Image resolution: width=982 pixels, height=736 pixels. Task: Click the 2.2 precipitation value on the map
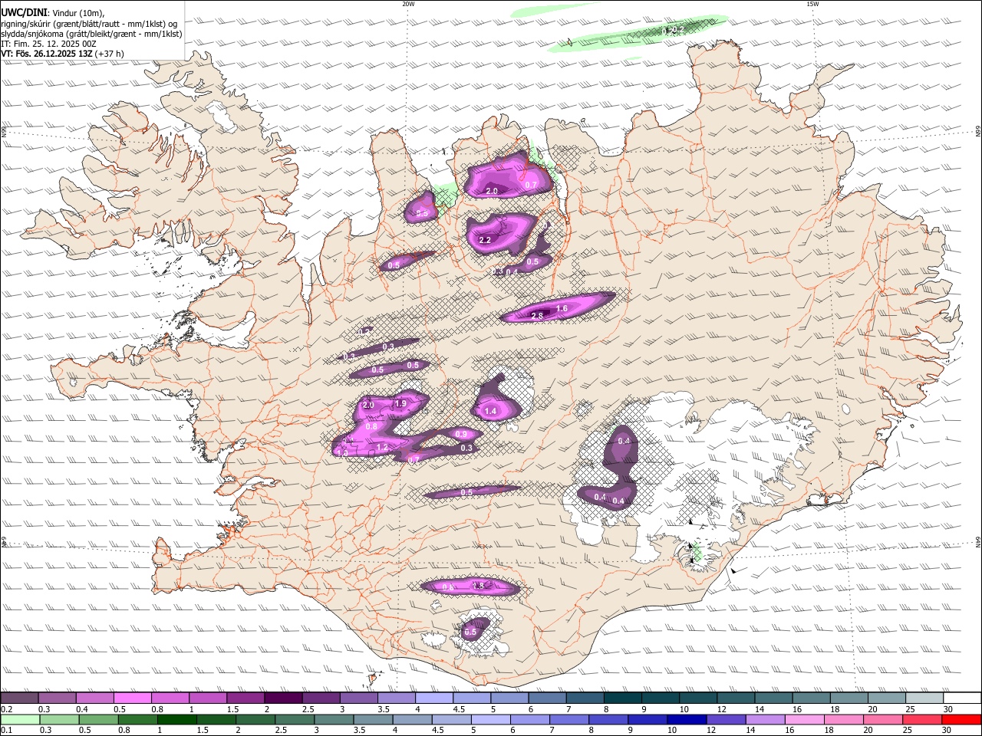pos(485,240)
